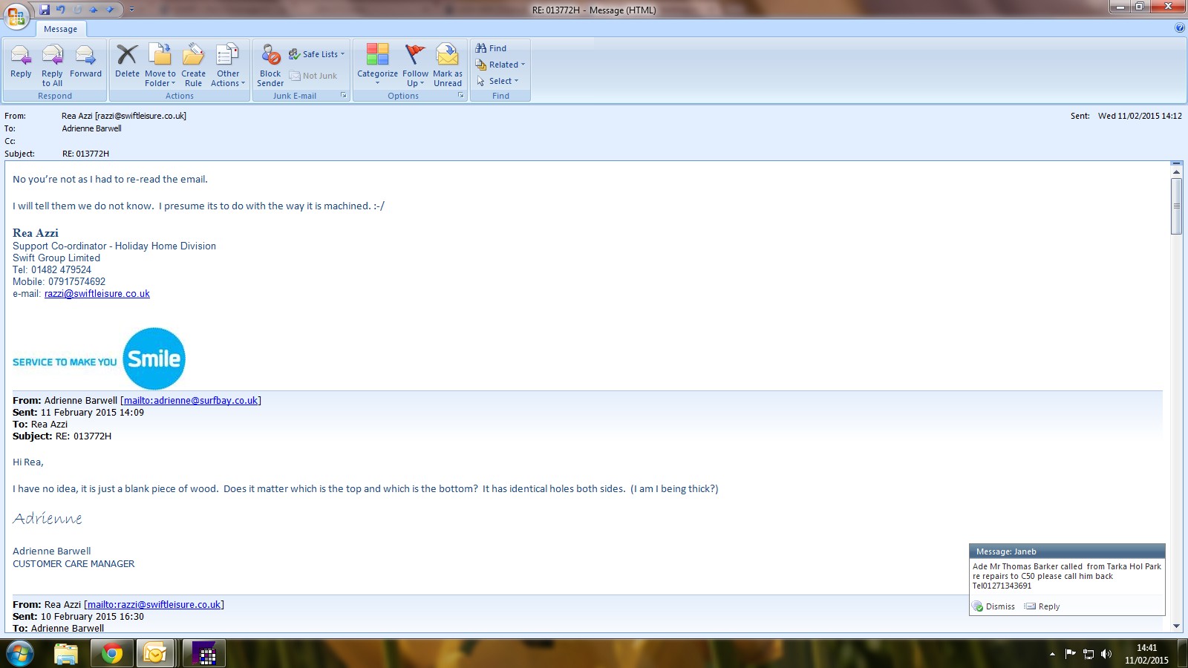Reply to the Janeb message notification
Viewport: 1188px width, 668px height.
click(1042, 606)
